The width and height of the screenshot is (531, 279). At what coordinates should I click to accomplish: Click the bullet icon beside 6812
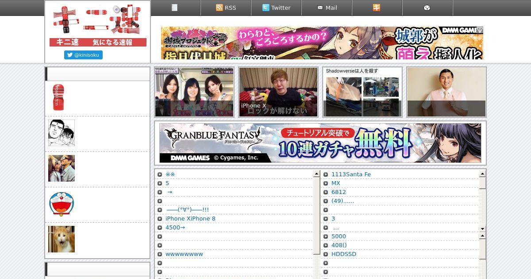(326, 192)
